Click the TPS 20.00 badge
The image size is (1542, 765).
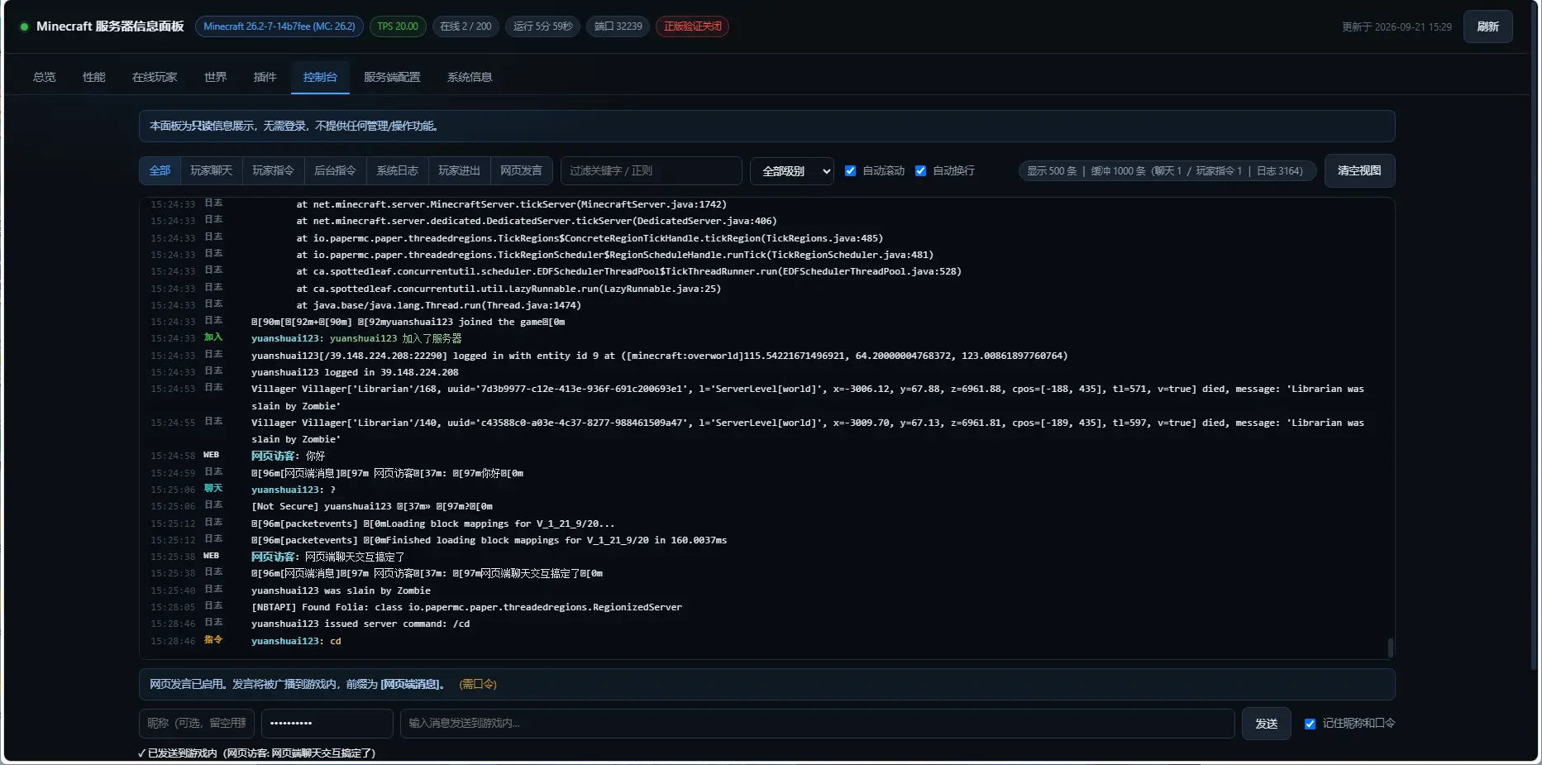point(398,26)
